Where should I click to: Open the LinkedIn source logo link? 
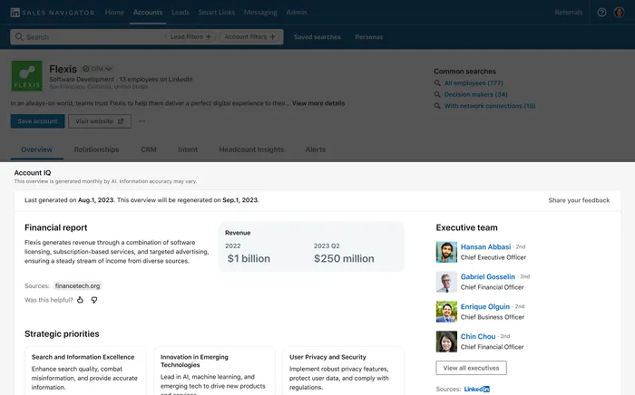click(476, 389)
